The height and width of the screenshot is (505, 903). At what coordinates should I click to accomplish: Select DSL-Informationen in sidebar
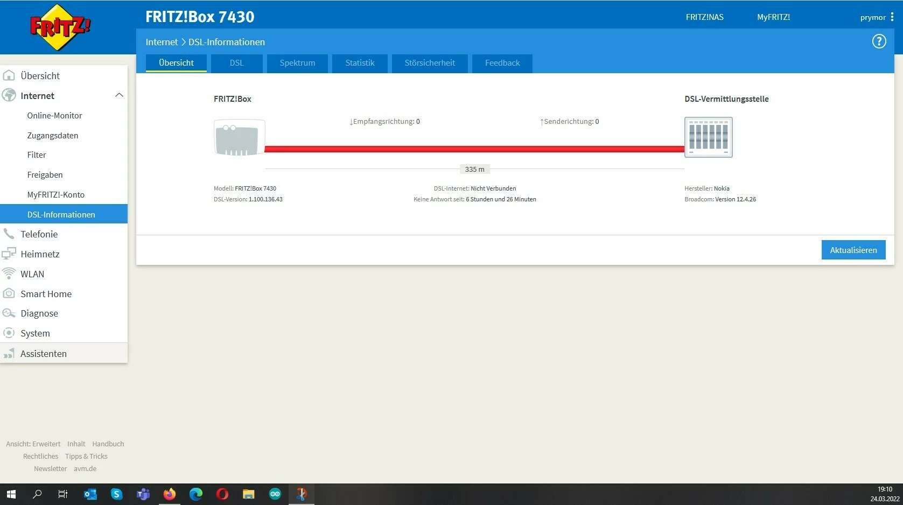(x=64, y=214)
